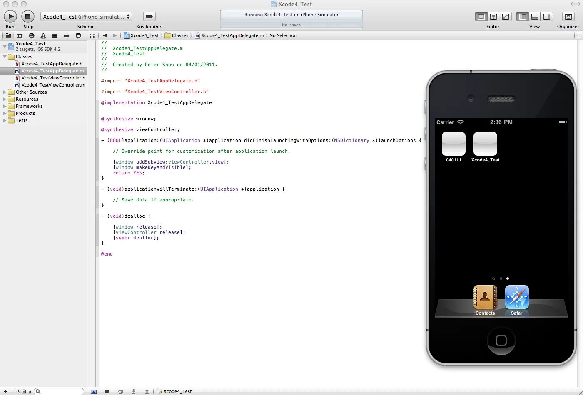
Task: Click the Pause debugger icon
Action: [x=107, y=391]
